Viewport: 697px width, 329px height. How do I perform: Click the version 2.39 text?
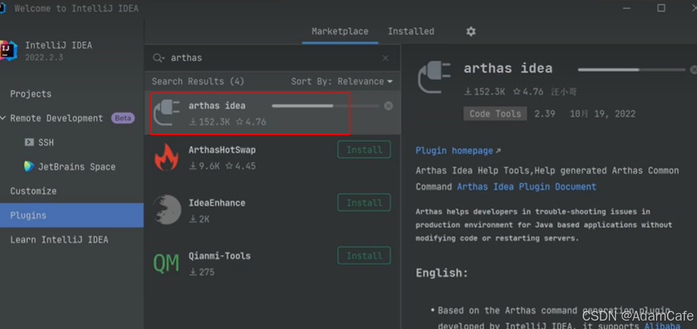(545, 113)
